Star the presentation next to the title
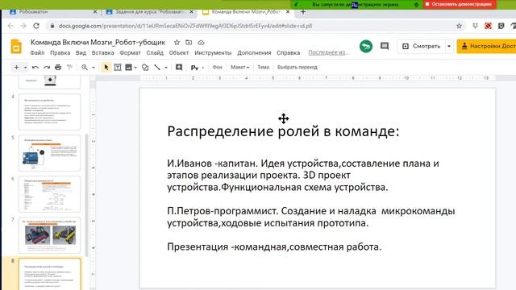 (x=177, y=43)
